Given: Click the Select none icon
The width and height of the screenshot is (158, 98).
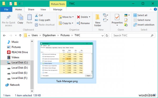Looking at the screenshot, I should tap(135, 20).
